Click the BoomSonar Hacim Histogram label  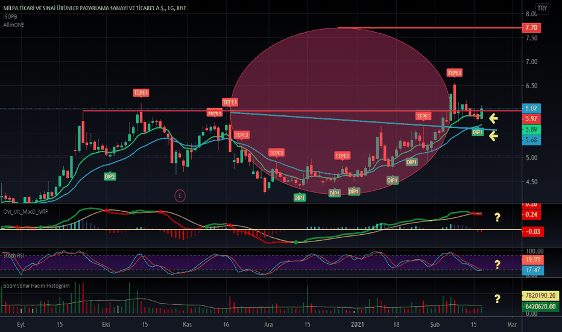coord(37,286)
